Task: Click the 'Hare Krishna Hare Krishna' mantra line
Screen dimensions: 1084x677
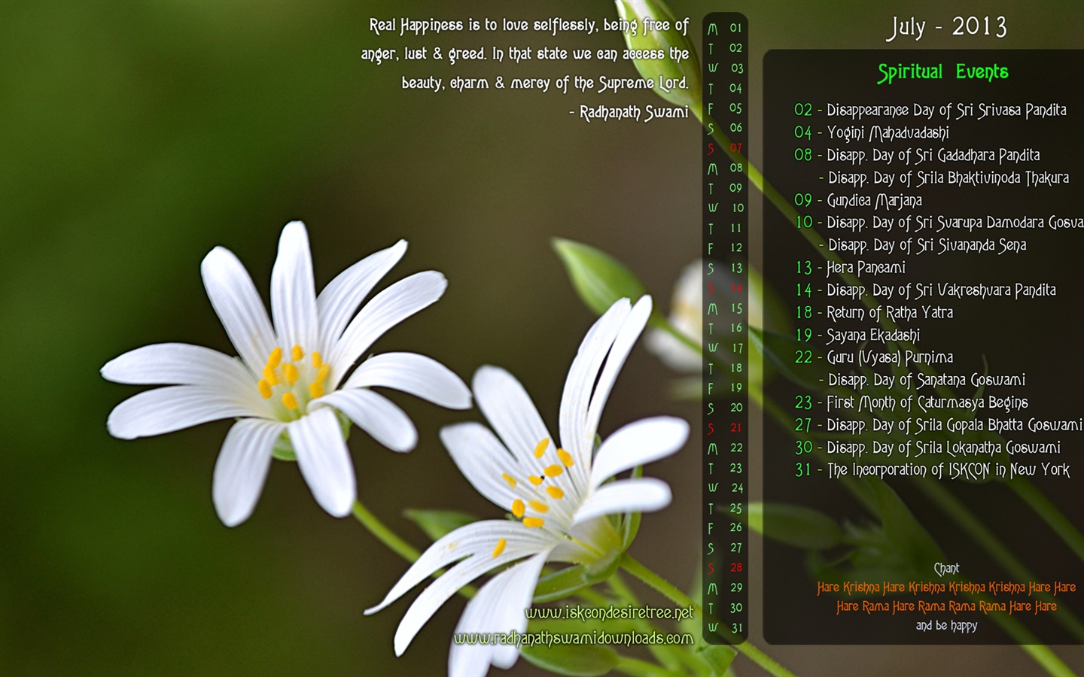Action: coord(946,587)
